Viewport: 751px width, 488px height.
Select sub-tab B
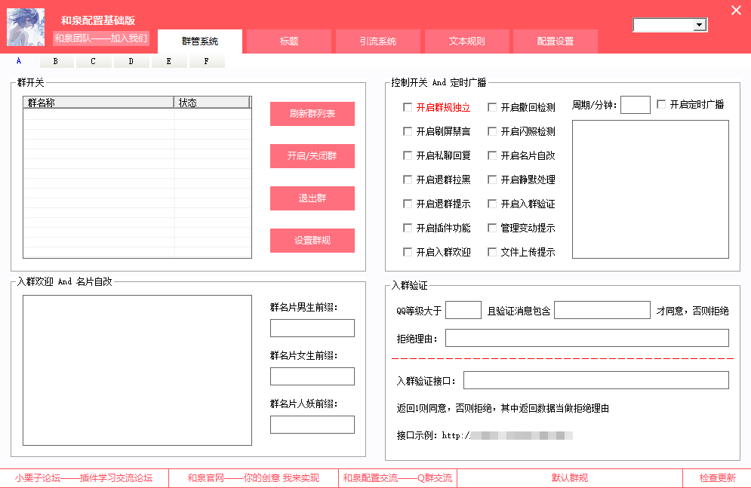[x=56, y=62]
